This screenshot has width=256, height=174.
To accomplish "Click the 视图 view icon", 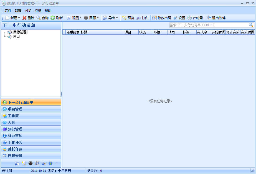I will 69,18.
